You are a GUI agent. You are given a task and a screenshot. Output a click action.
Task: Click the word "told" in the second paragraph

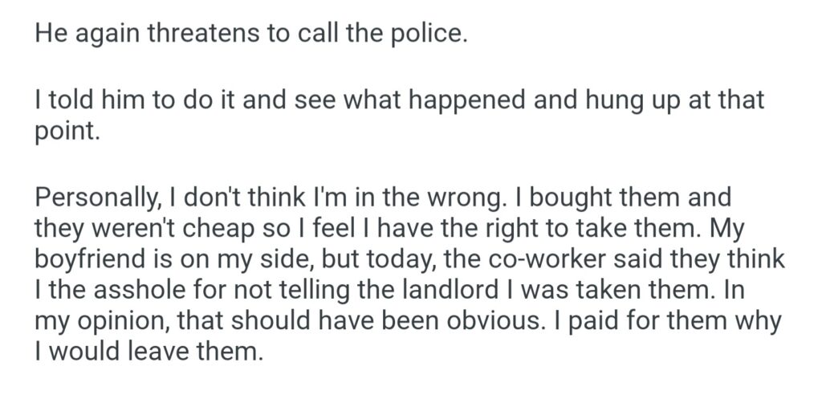[69, 102]
